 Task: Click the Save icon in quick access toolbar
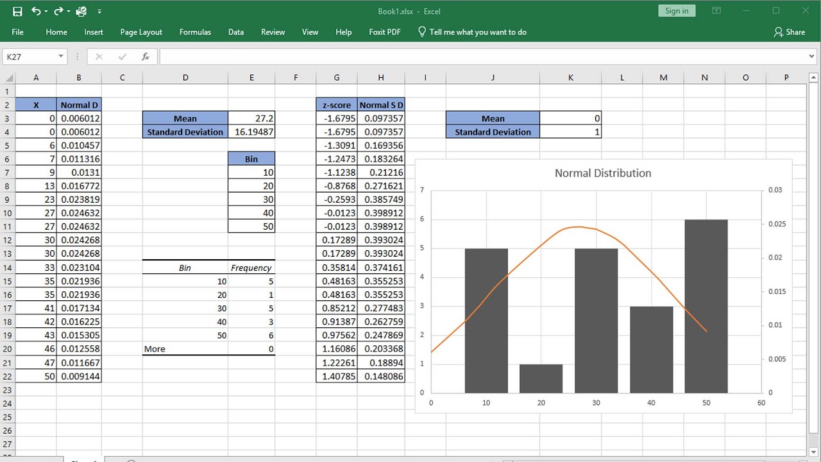click(17, 11)
